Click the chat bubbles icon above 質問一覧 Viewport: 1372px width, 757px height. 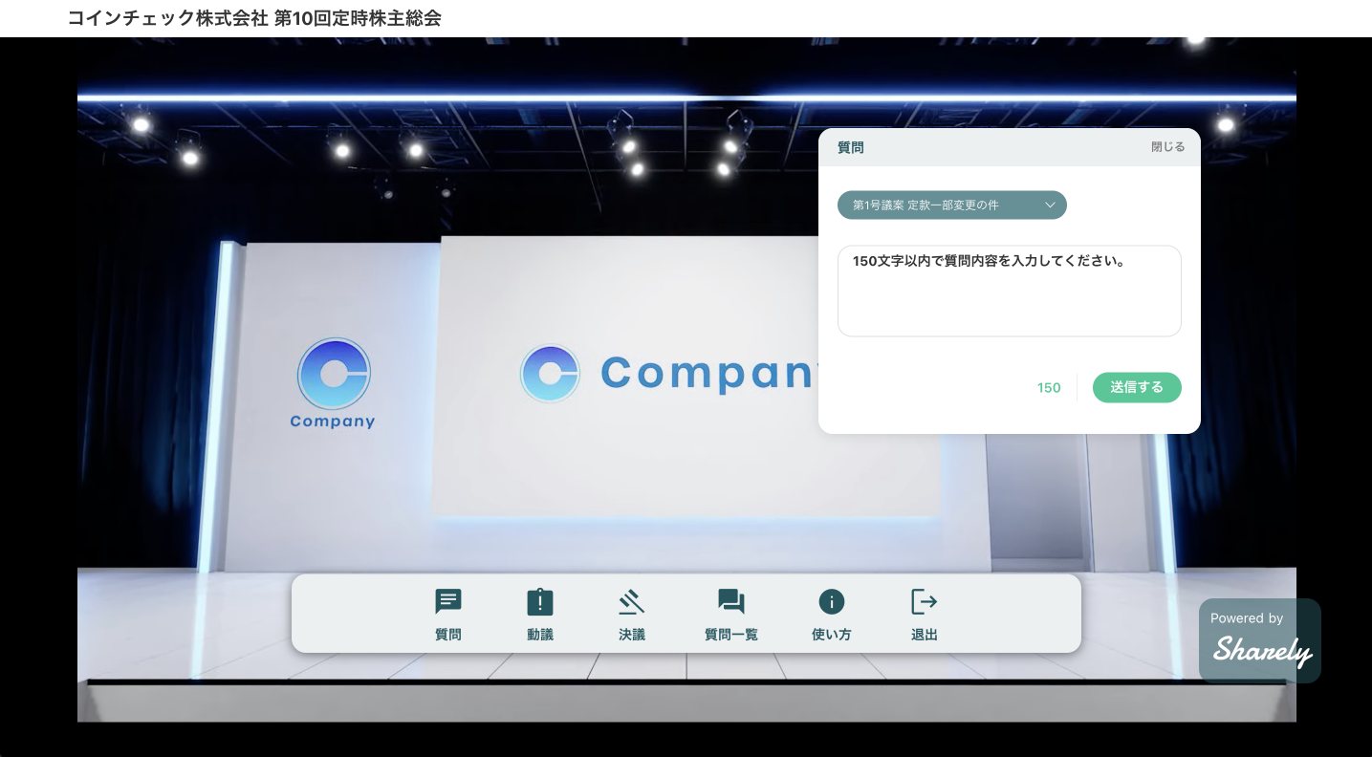(730, 600)
